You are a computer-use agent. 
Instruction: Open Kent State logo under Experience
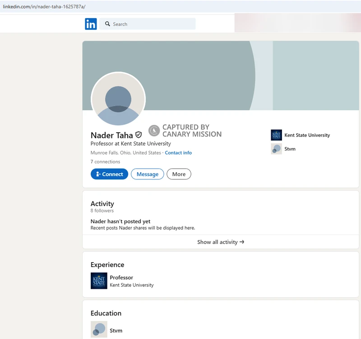click(x=99, y=281)
